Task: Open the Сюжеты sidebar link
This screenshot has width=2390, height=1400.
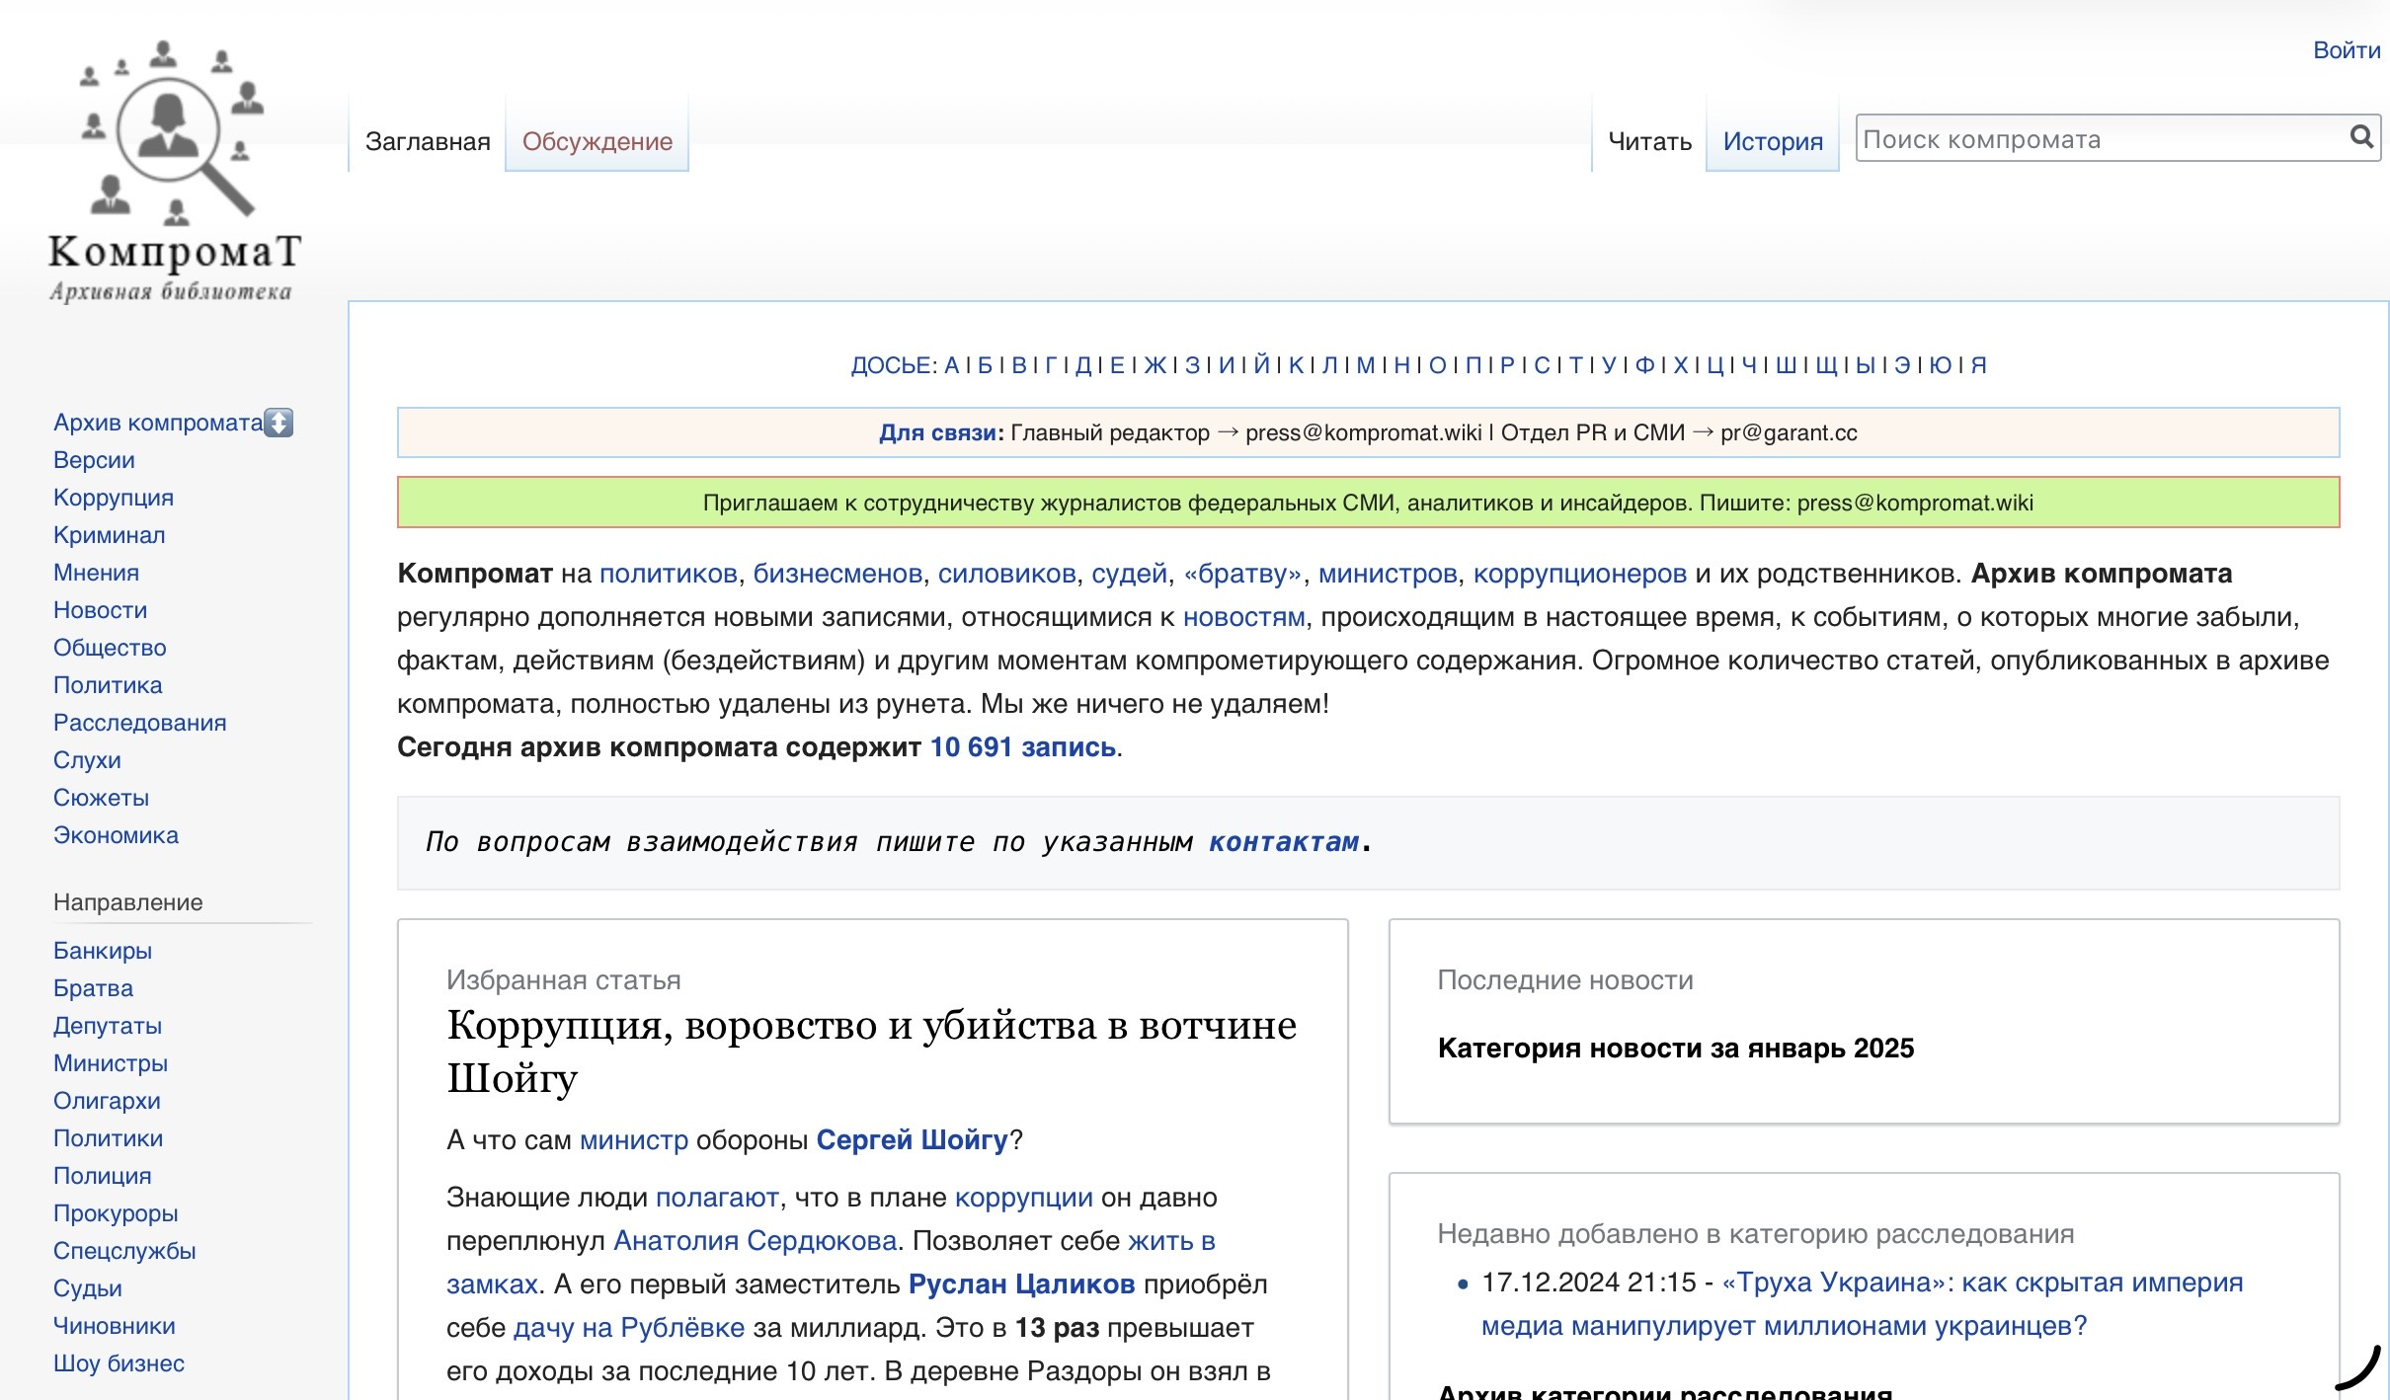Action: (101, 798)
